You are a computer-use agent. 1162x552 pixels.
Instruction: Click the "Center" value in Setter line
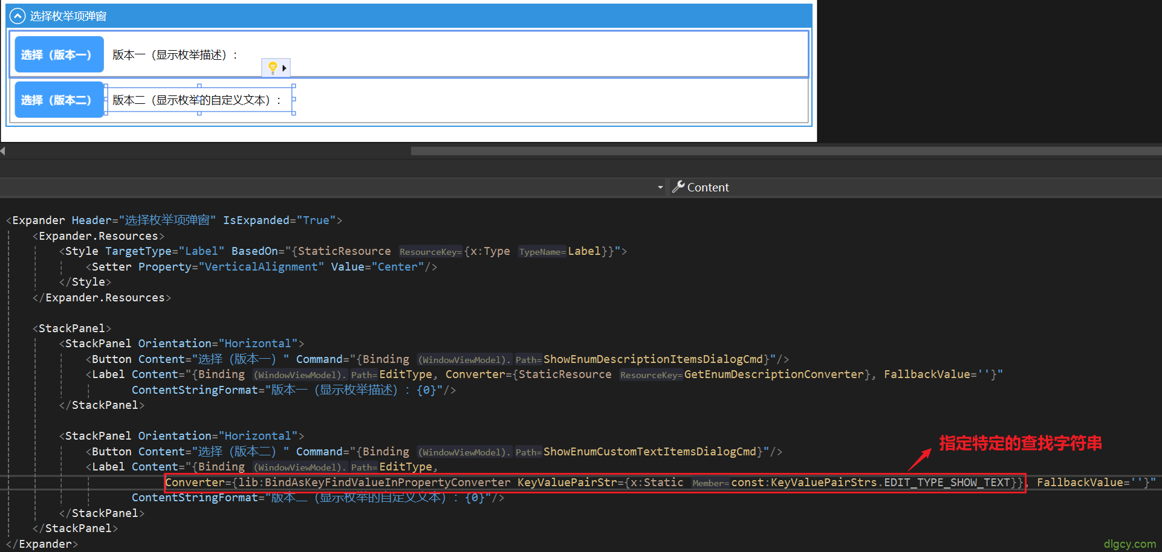(x=398, y=267)
